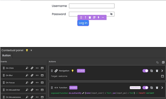Open more options ellipsis in purple toolbar
The image size is (166, 99).
tap(103, 17)
